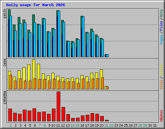The width and height of the screenshot is (165, 129).
Task: Click day 31 on the date axis
Action: pos(155,125)
